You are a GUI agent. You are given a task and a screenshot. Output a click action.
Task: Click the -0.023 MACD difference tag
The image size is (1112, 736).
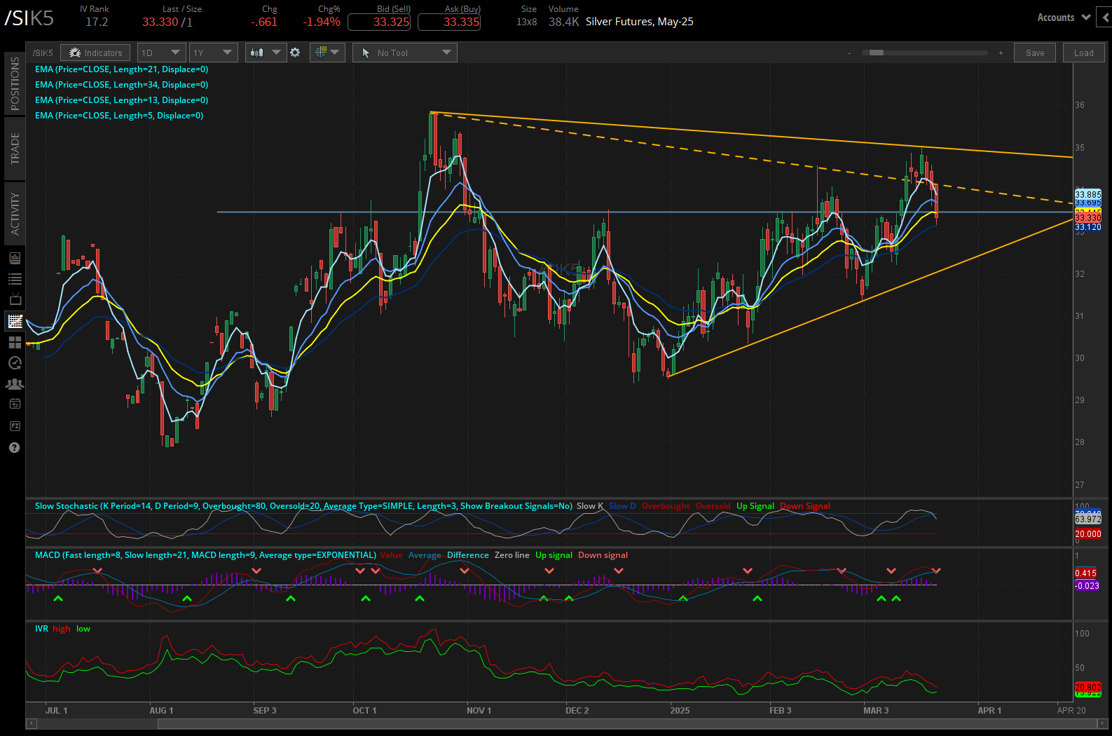coord(1087,586)
